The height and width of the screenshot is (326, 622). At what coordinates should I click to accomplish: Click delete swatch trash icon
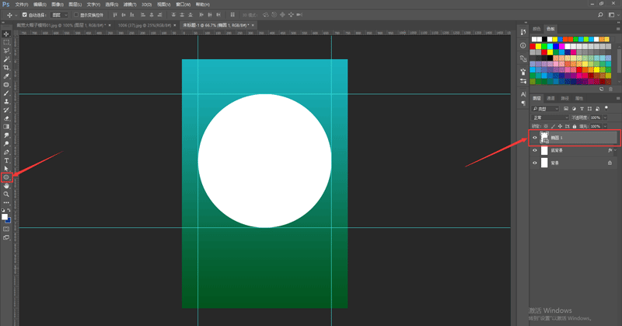tap(610, 89)
